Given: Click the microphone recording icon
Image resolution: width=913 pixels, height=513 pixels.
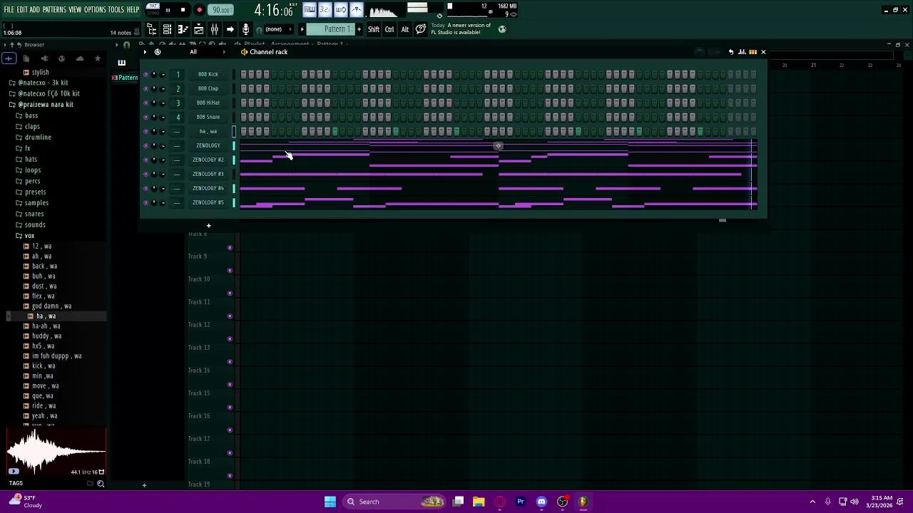Looking at the screenshot, I should pos(245,29).
